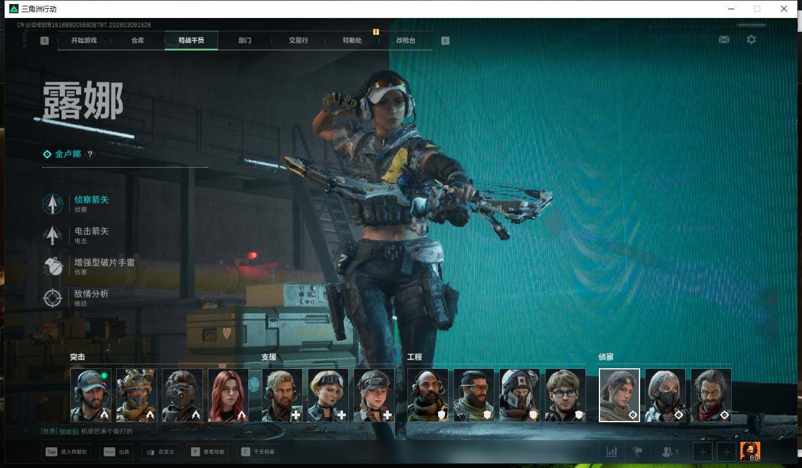Image resolution: width=802 pixels, height=468 pixels.
Task: Select the 增强型破片手雷 grenade icon
Action: pyautogui.click(x=53, y=267)
